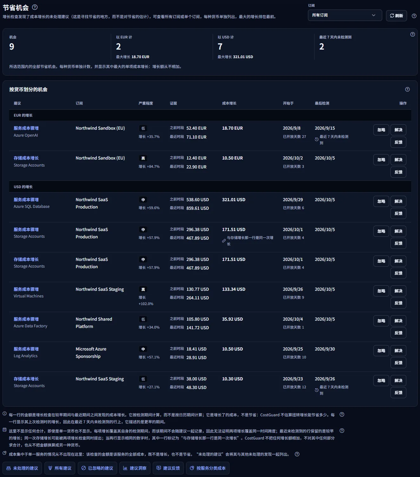This screenshot has height=477, width=420.
Task: Click 低 severity badge in Azure OpenAI row
Action: pyautogui.click(x=143, y=128)
